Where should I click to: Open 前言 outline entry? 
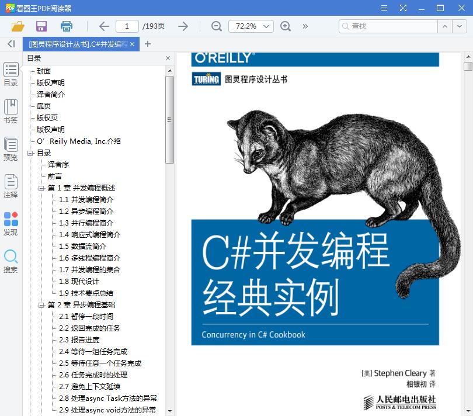point(55,176)
